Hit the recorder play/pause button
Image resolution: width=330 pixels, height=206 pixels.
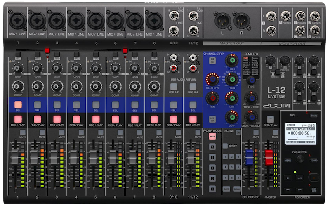[x=299, y=178]
